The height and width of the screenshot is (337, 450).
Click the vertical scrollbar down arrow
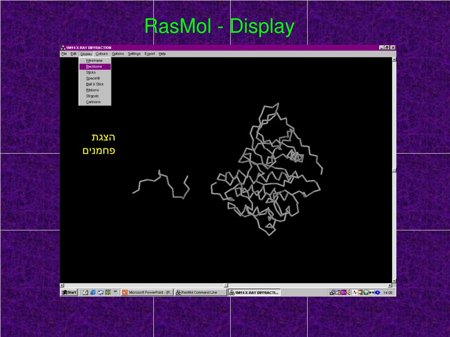[x=394, y=281]
